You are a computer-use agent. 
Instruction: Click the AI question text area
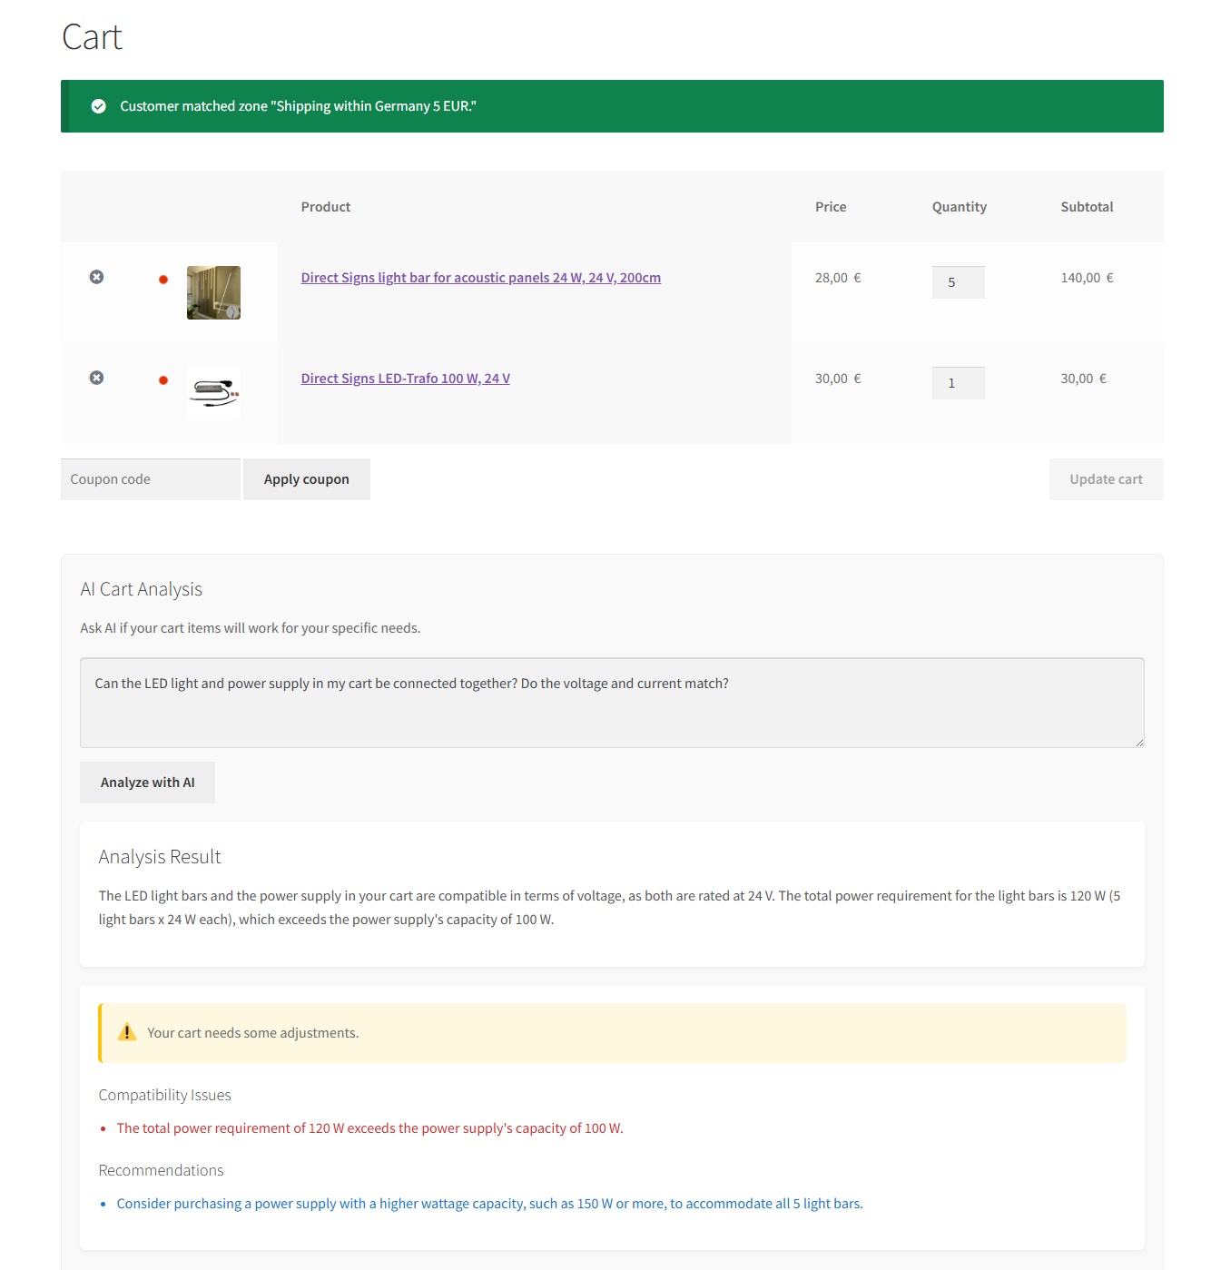point(612,703)
